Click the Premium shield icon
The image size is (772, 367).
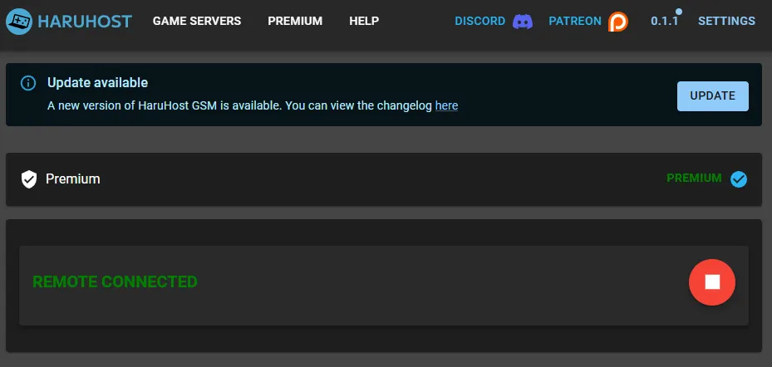click(29, 179)
